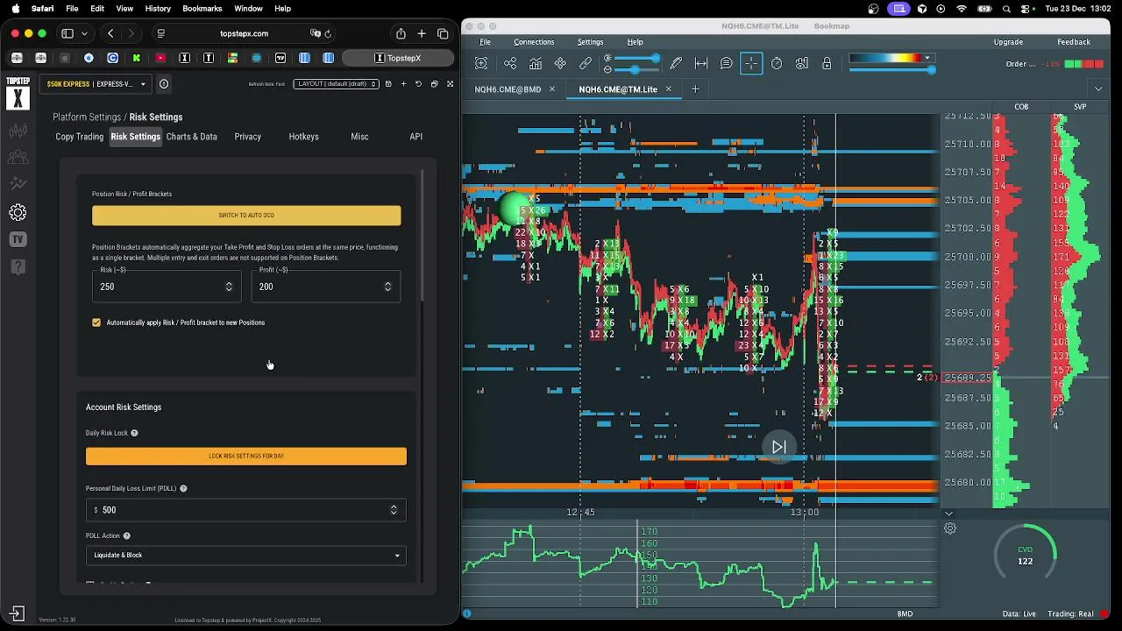
Task: Open the Connections menu in Bookmap
Action: (x=534, y=42)
